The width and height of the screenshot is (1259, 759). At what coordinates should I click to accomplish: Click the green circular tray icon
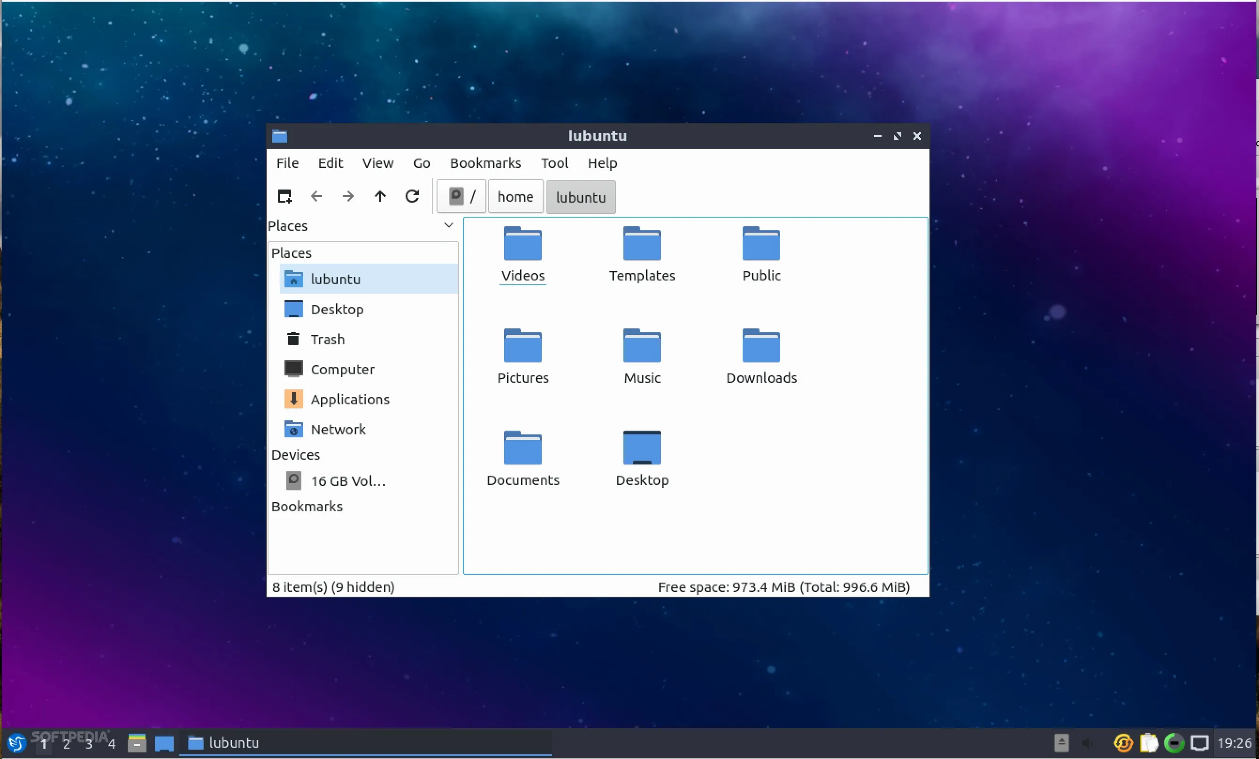[x=1174, y=743]
